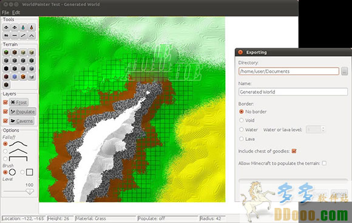Activate the Populate layer button
Screen dimensions: 352x223
(22, 111)
